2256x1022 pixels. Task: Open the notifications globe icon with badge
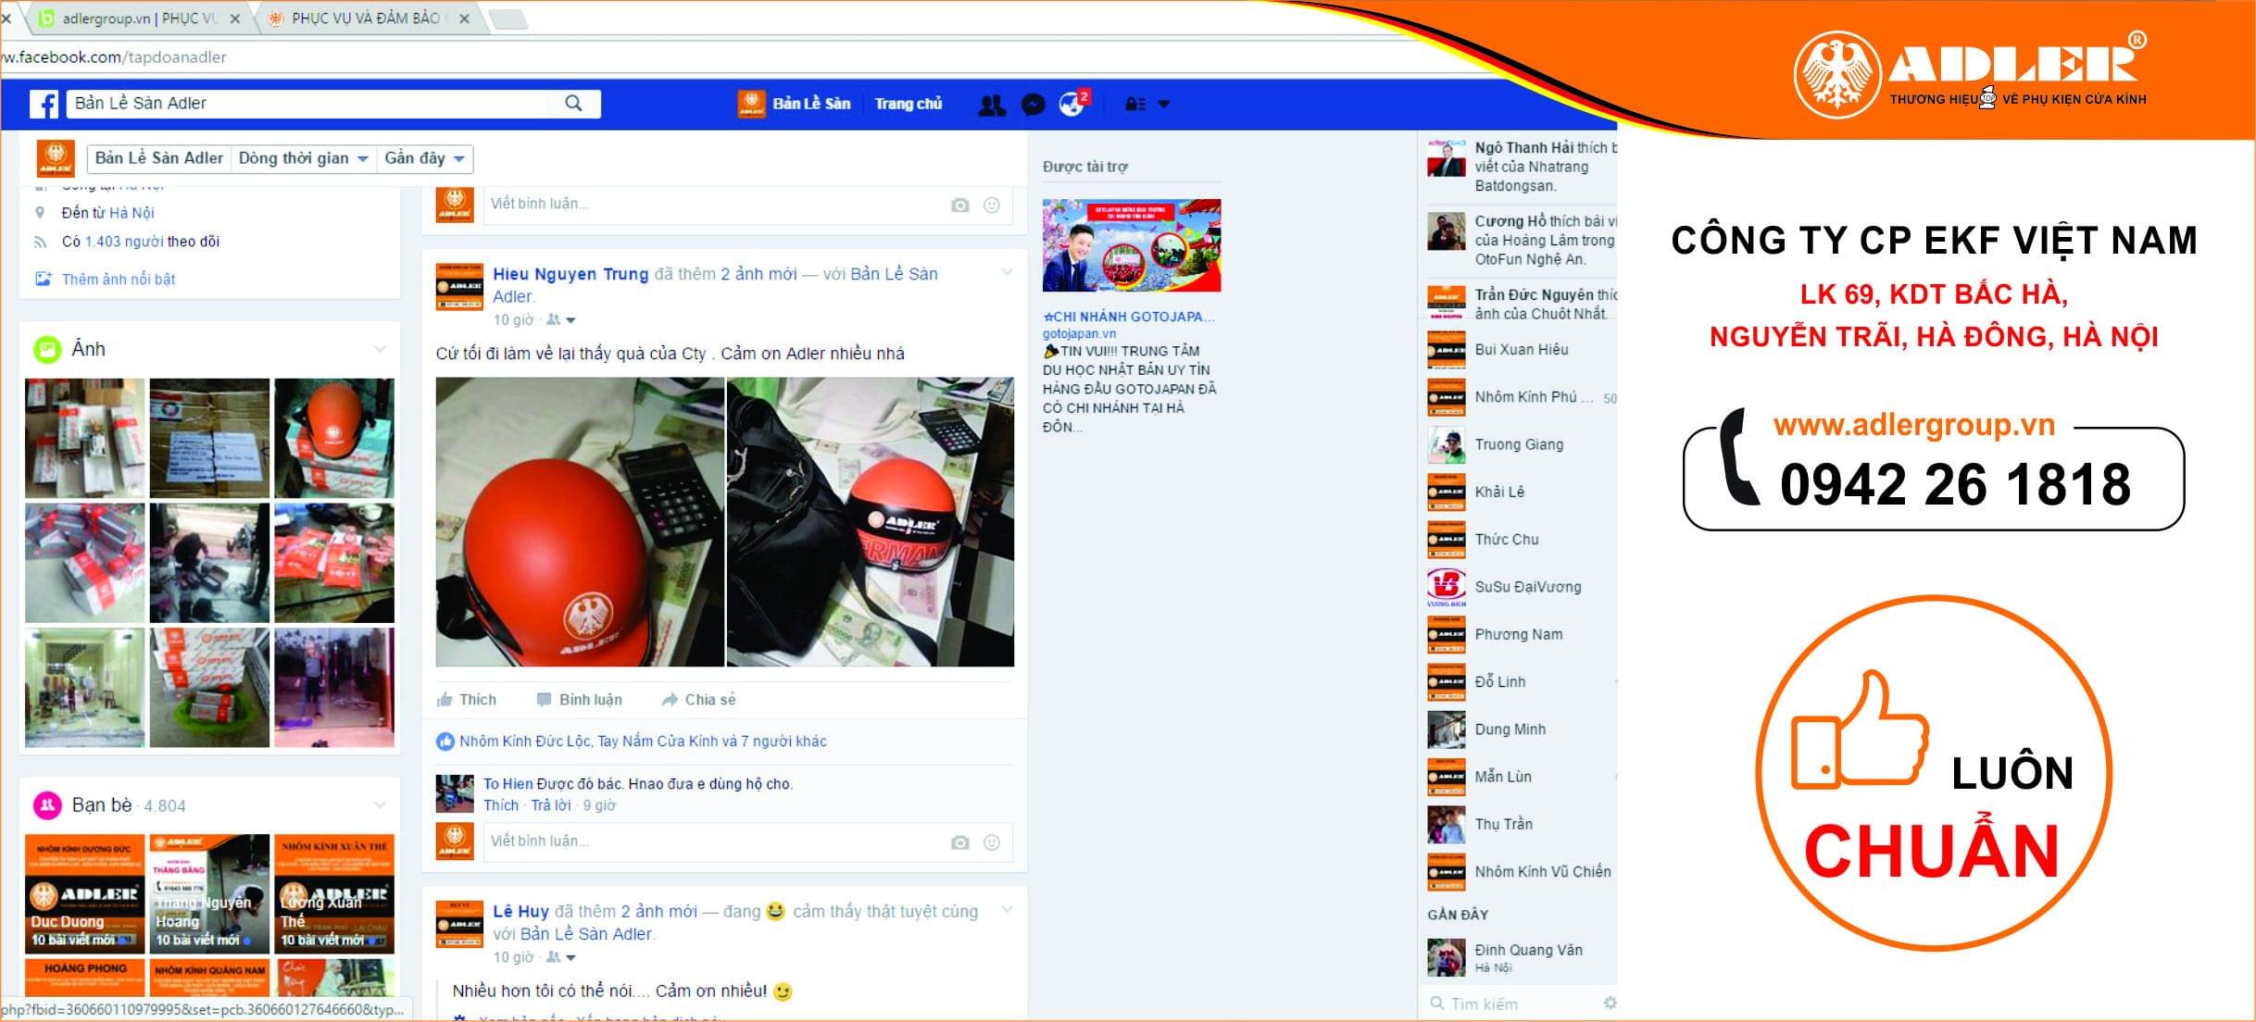point(1073,104)
